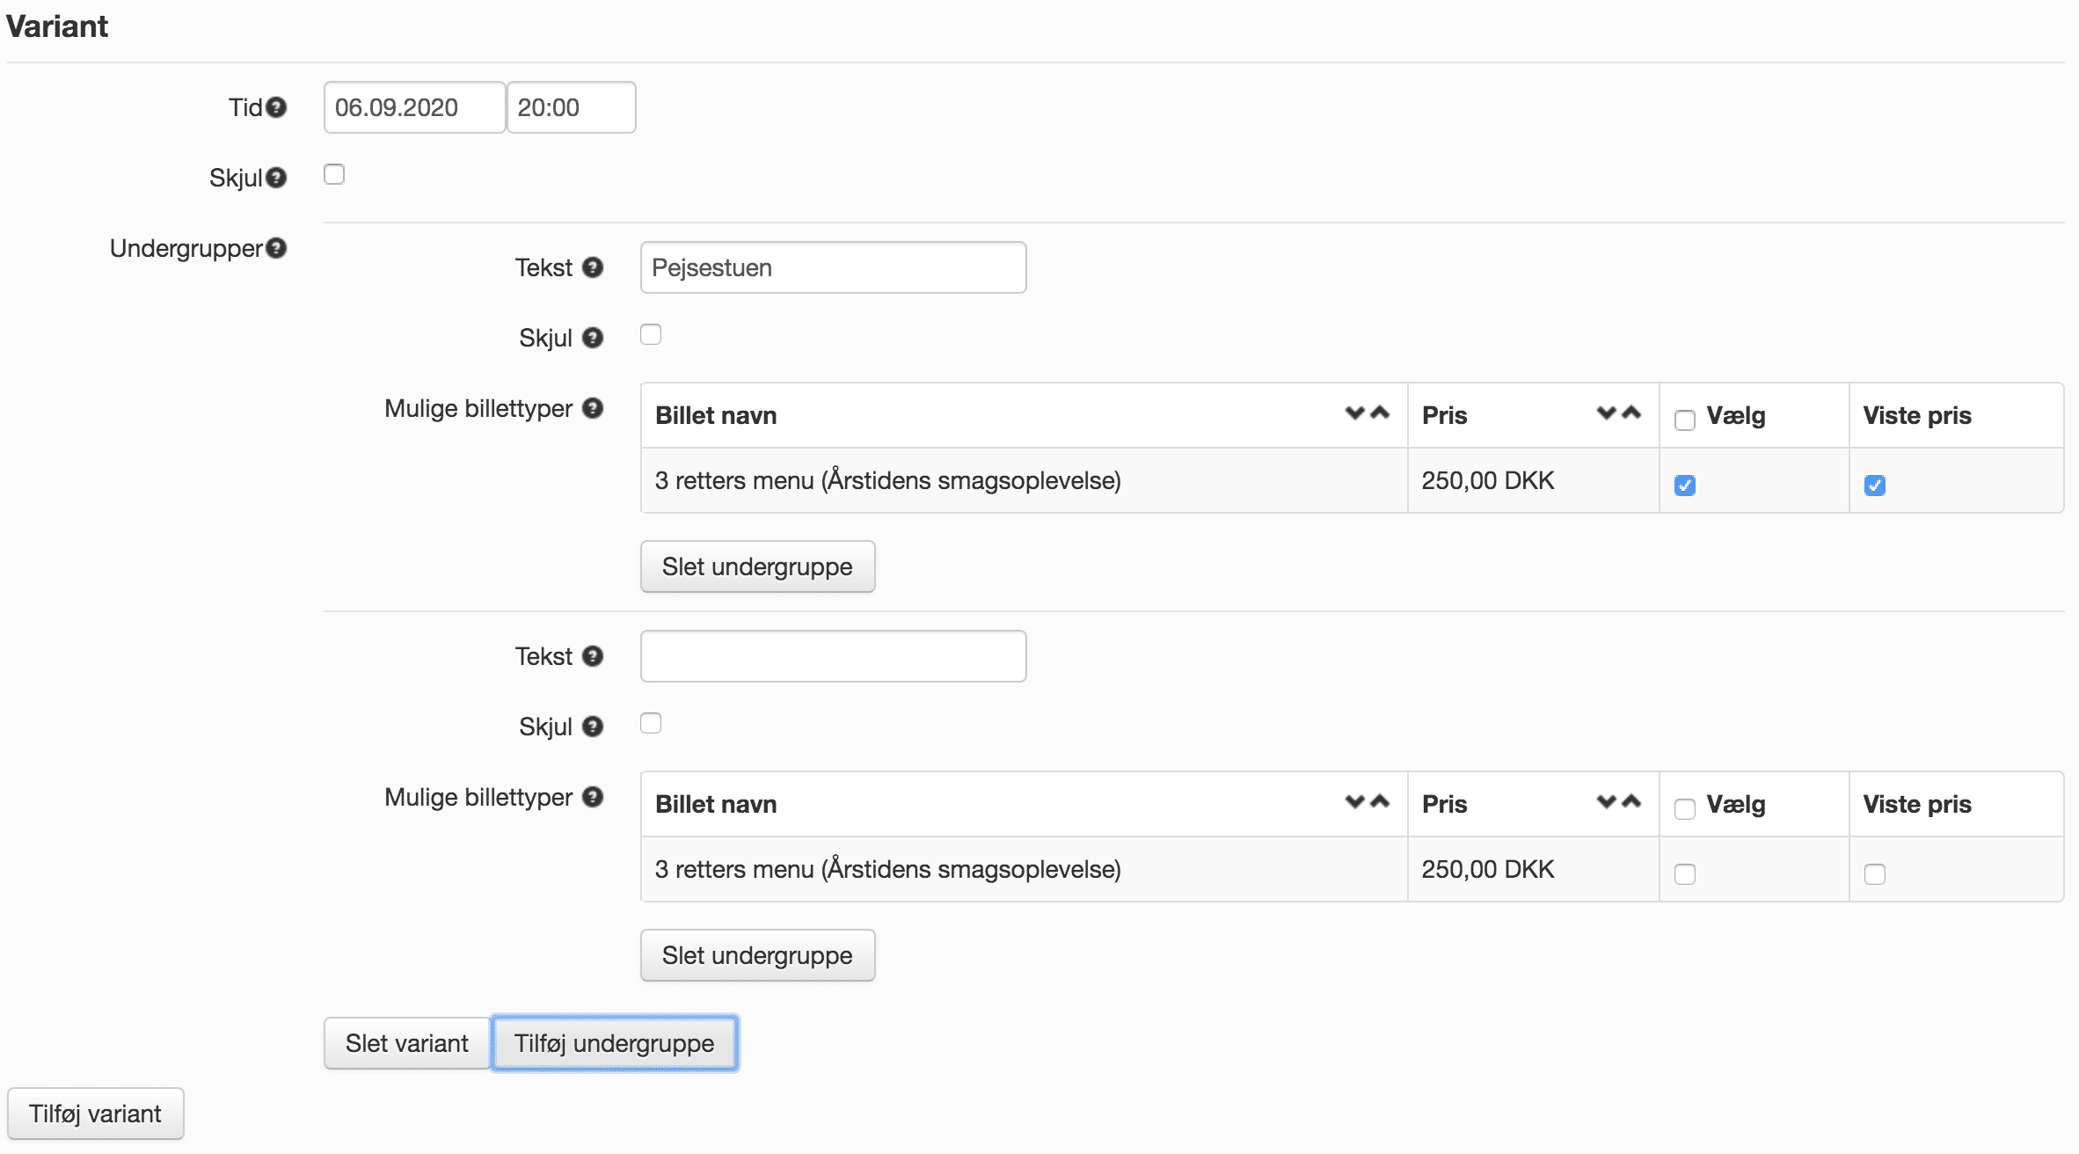The image size is (2079, 1154).
Task: Click the empty Tekst field of second undergruppe
Action: click(834, 656)
